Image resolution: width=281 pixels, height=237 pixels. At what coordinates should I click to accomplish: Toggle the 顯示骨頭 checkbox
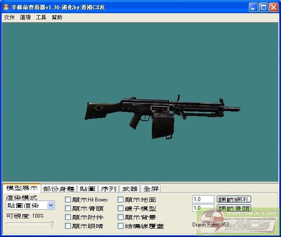[x=68, y=208]
